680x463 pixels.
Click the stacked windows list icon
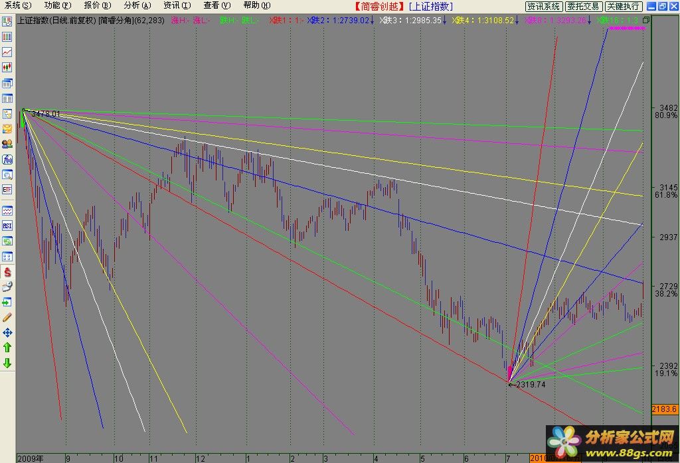click(x=7, y=83)
